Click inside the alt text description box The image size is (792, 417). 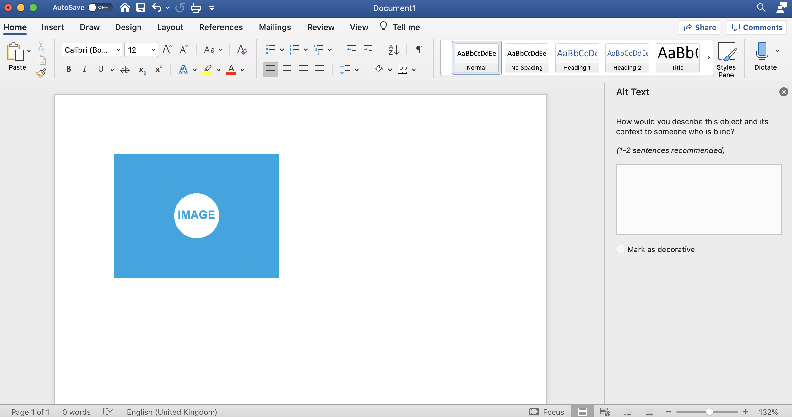pos(698,199)
